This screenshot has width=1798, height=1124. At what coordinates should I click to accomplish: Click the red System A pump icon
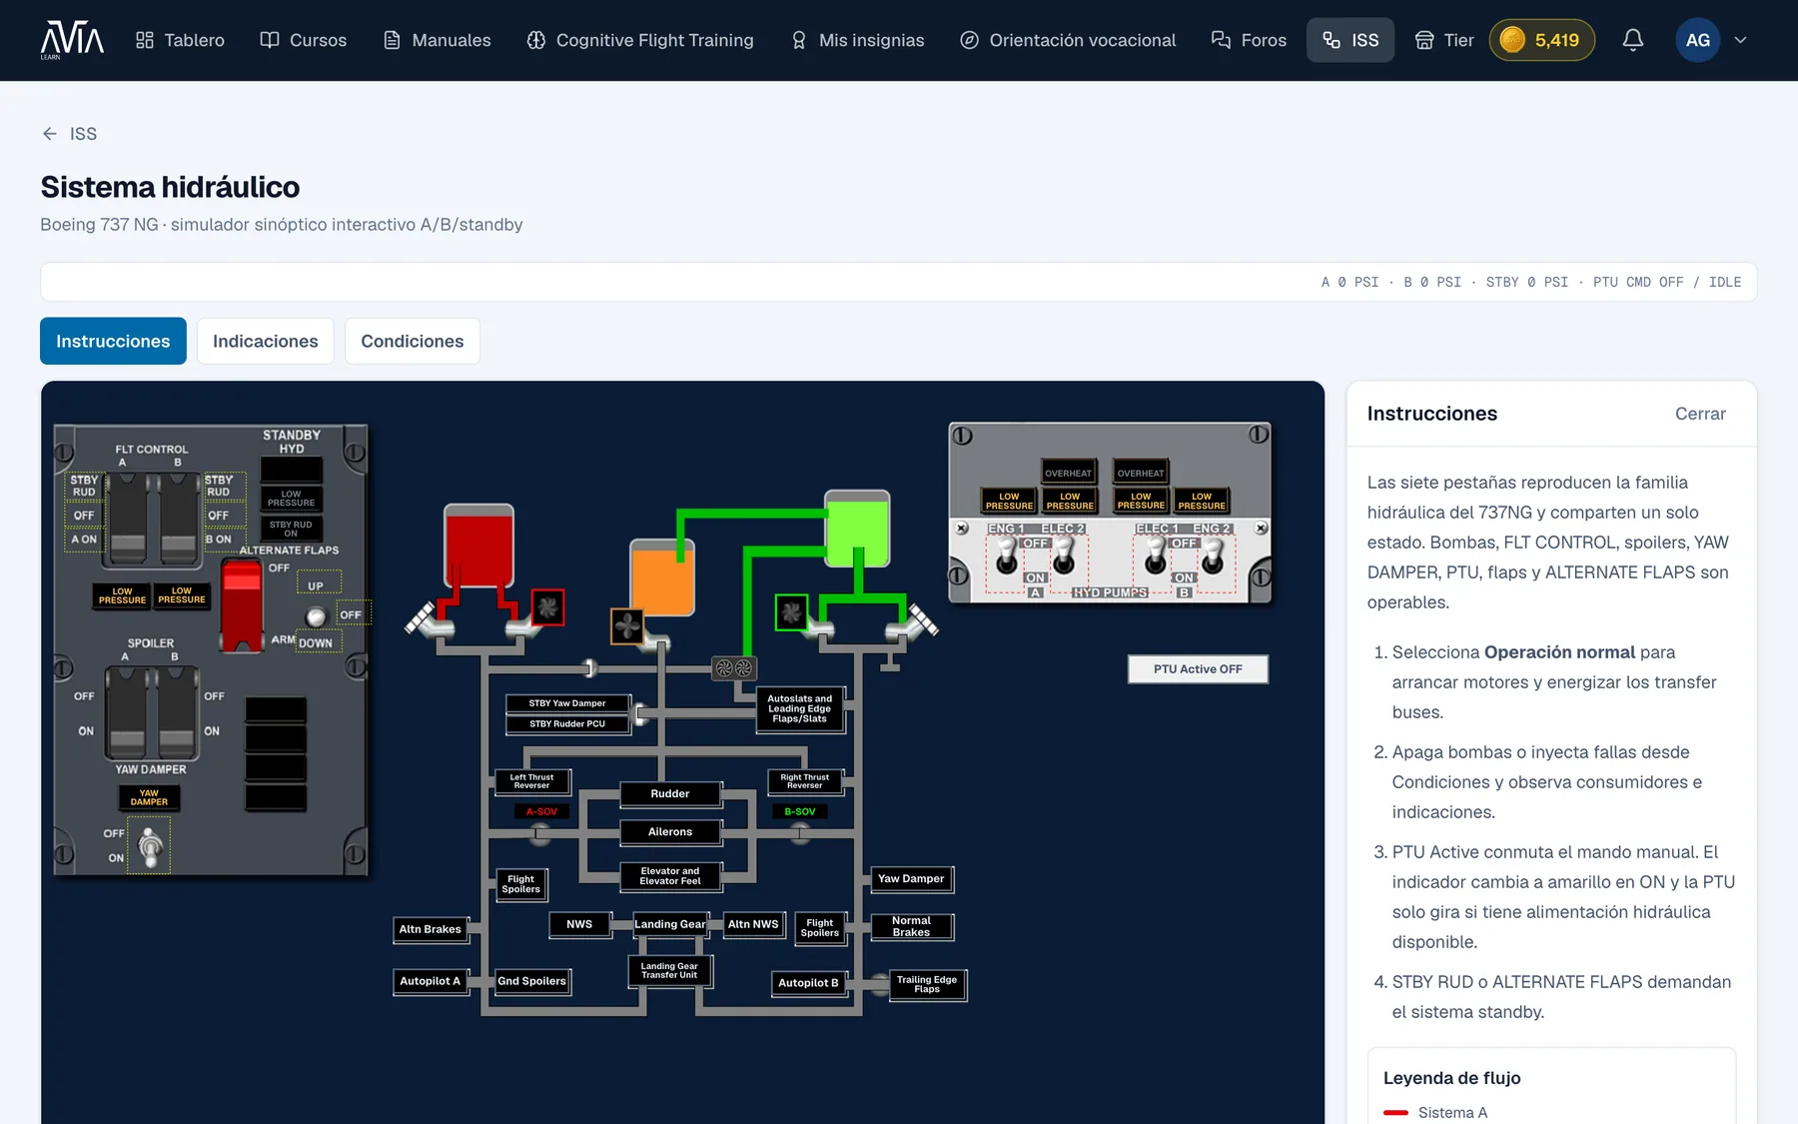pyautogui.click(x=547, y=607)
